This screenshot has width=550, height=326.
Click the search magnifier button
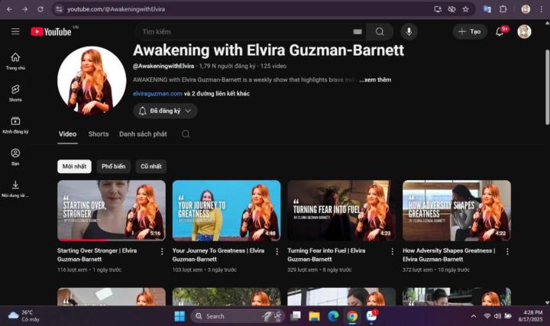(380, 31)
